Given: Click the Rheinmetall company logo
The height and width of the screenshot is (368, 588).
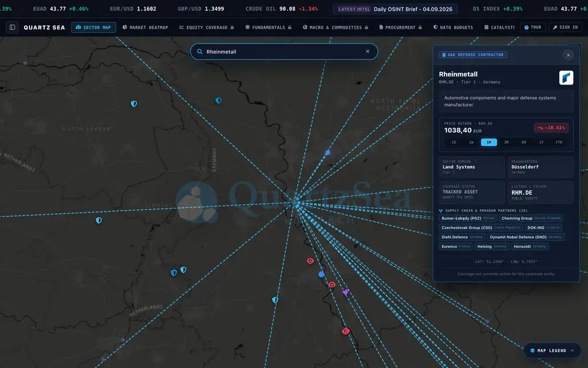Looking at the screenshot, I should (566, 78).
